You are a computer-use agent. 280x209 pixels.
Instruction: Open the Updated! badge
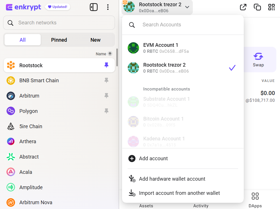pos(57,7)
